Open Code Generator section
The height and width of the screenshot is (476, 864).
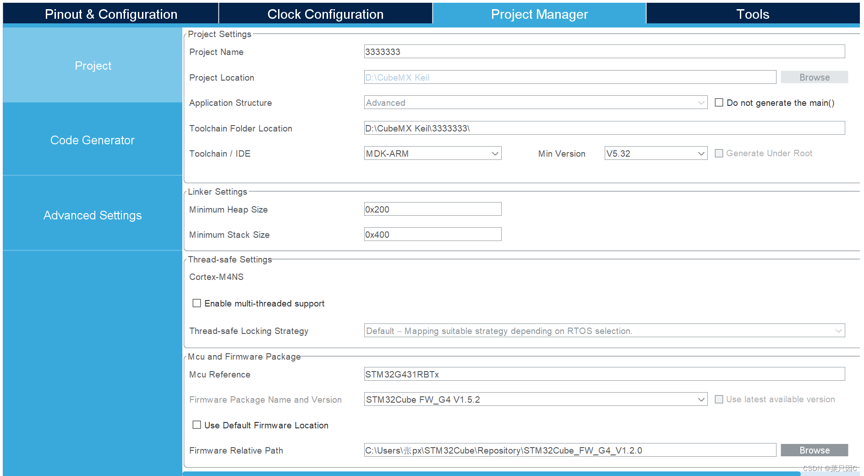pyautogui.click(x=93, y=140)
